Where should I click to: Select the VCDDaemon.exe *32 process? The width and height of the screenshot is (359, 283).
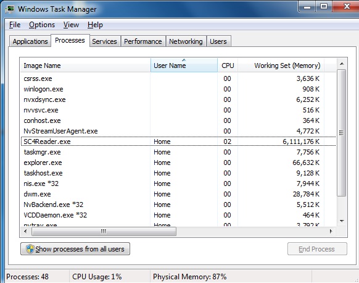point(178,215)
